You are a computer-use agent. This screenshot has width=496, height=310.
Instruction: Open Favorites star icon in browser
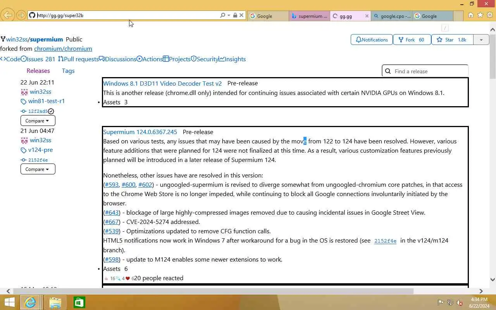(x=480, y=15)
